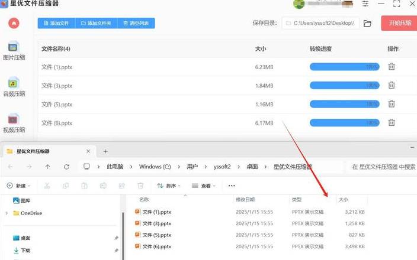The height and width of the screenshot is (260, 417).
Task: Open the 查看 view dropdown
Action: tap(203, 186)
